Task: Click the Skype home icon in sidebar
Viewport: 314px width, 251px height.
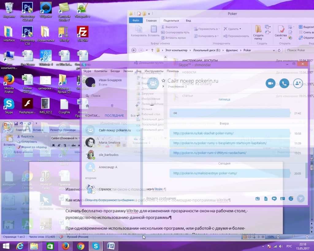Action: (x=87, y=105)
